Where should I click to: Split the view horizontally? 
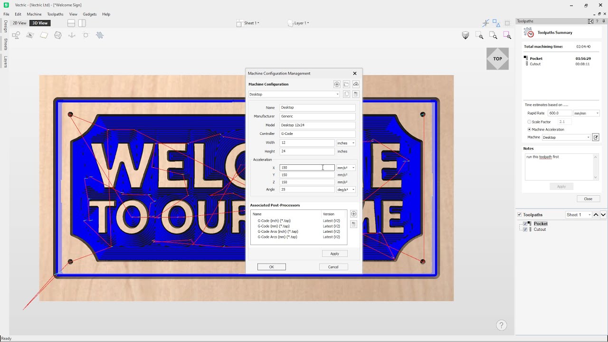click(x=71, y=23)
